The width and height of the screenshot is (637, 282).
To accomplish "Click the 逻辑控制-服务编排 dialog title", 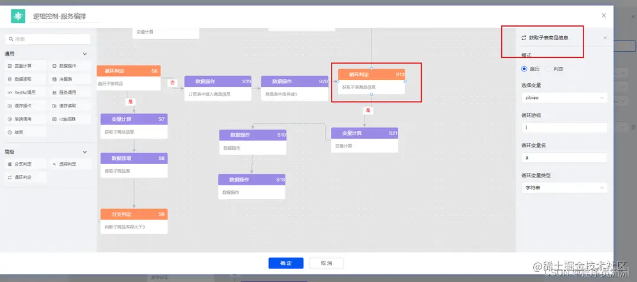I will [60, 17].
